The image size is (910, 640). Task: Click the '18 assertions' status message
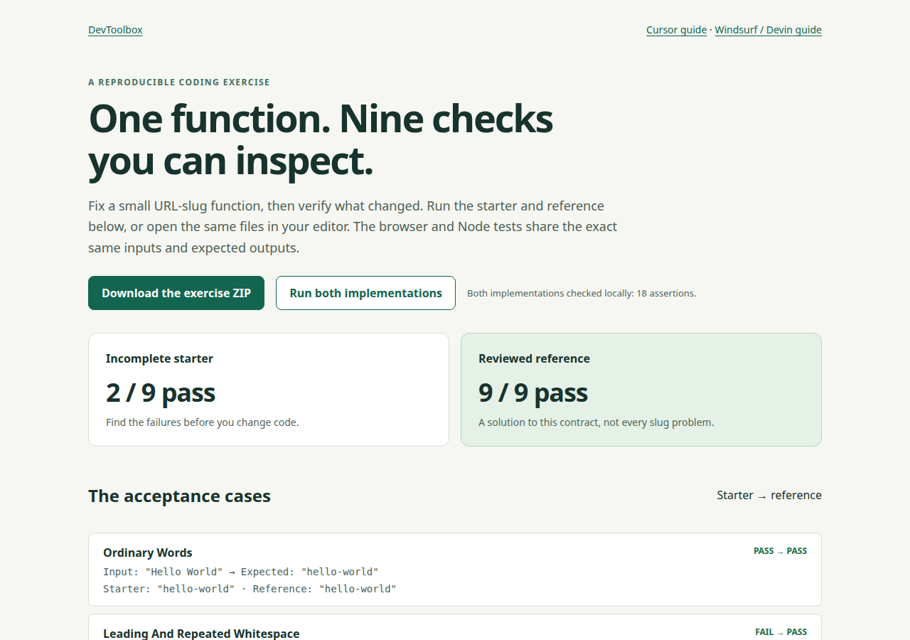click(x=582, y=293)
